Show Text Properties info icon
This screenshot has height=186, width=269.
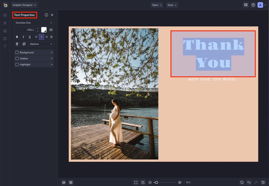coord(46,15)
